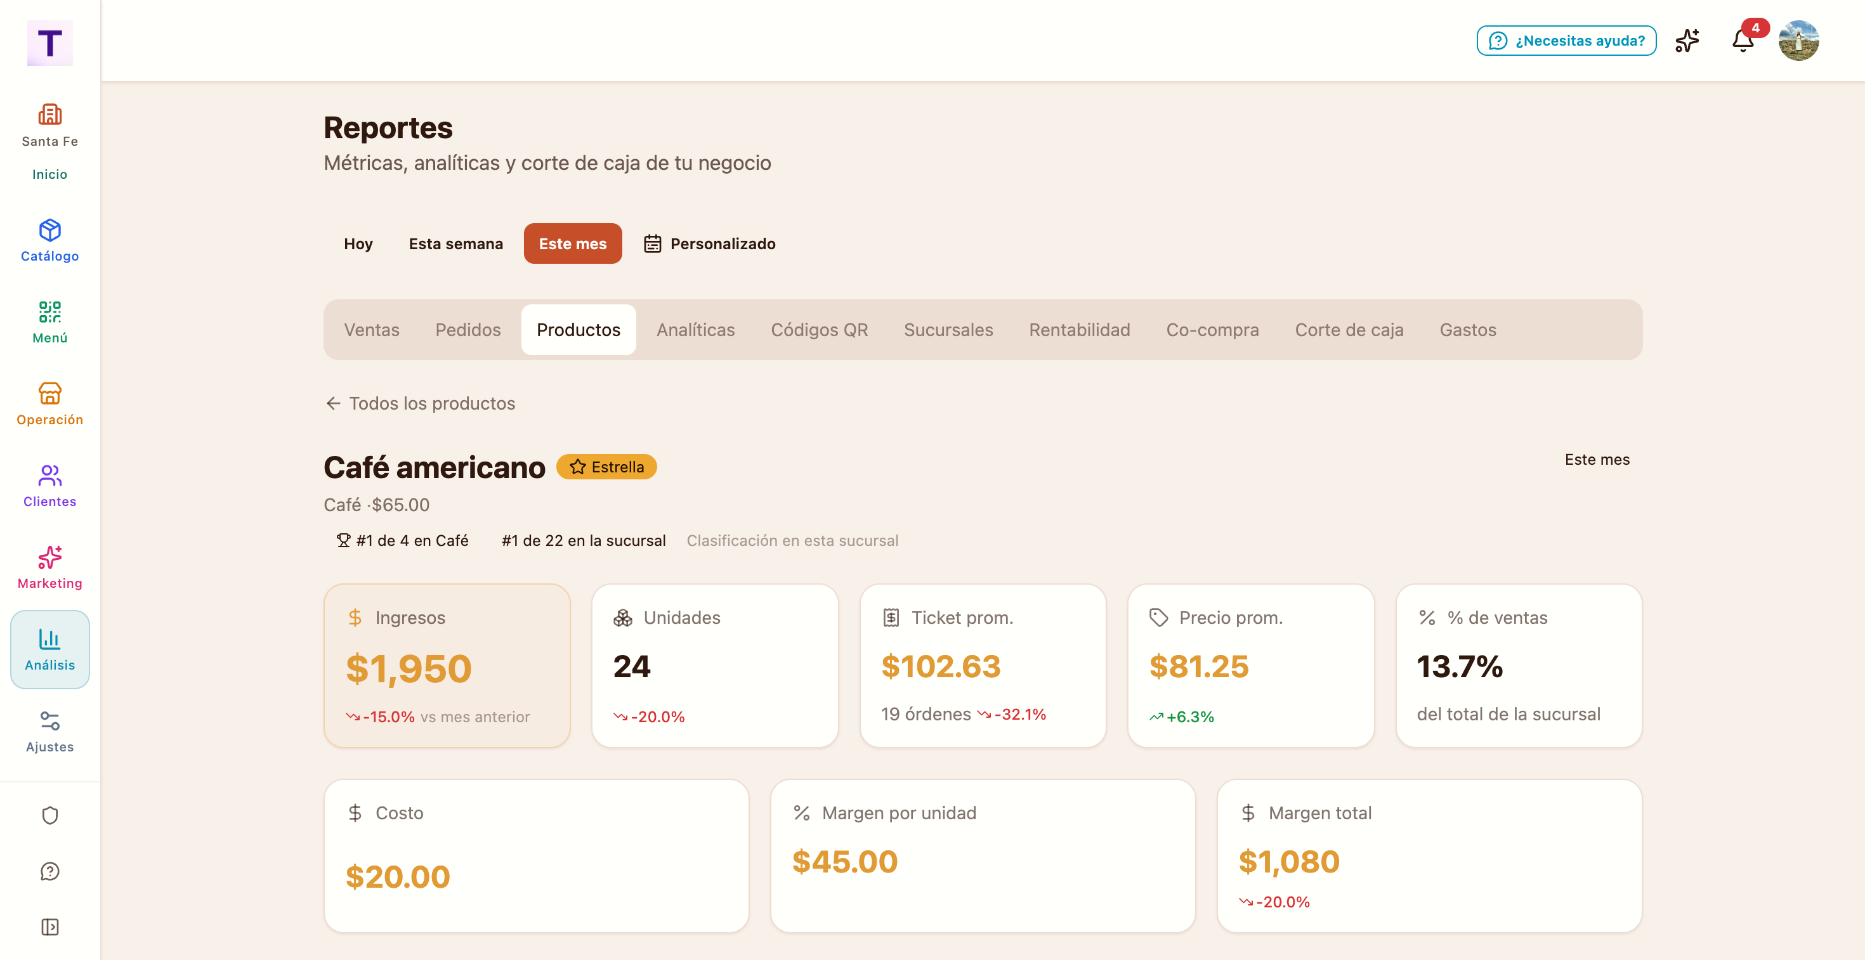
Task: Switch to the Gastos tab
Action: pos(1467,330)
